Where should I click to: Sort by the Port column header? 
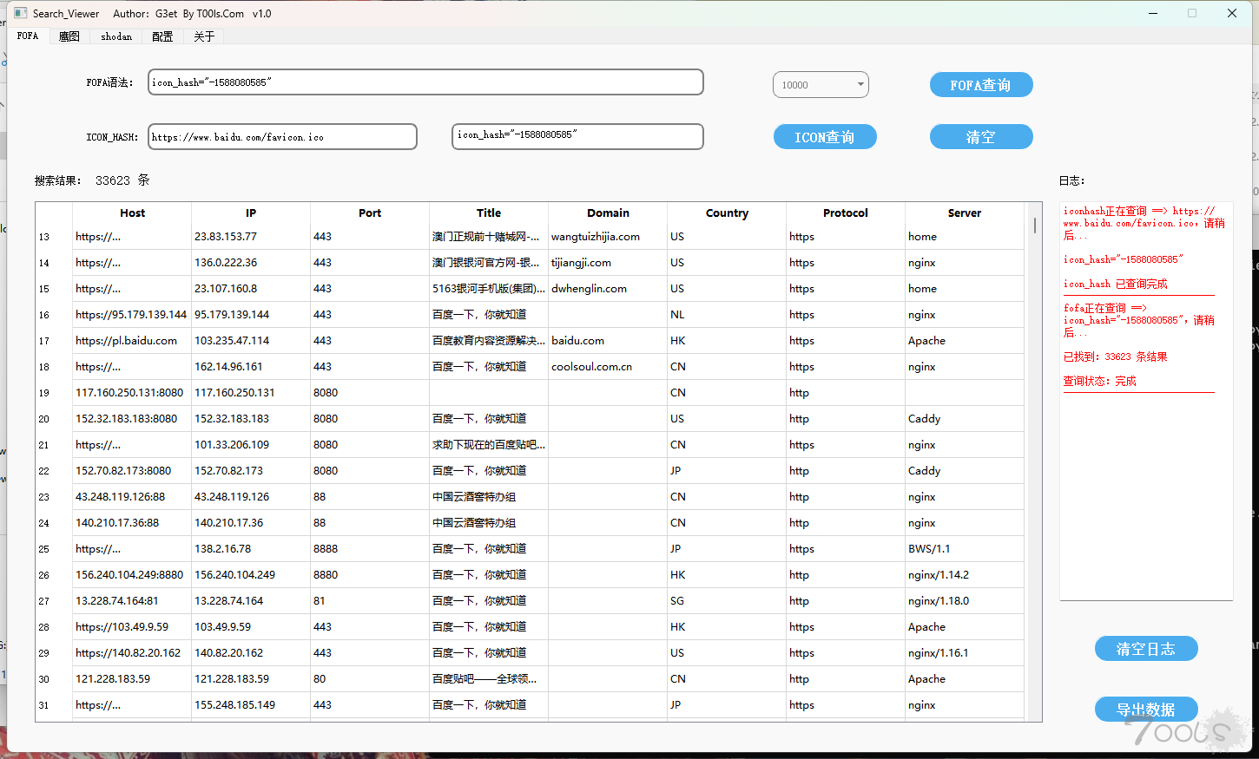370,213
